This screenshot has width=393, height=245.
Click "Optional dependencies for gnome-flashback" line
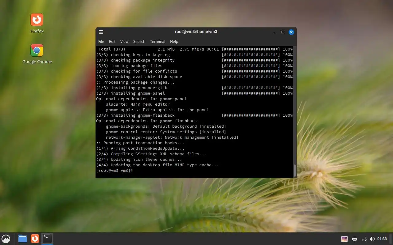[x=146, y=121]
